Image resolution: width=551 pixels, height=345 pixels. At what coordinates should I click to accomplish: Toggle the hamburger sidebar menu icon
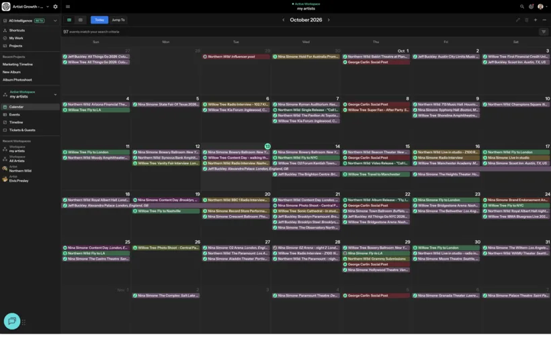68,7
